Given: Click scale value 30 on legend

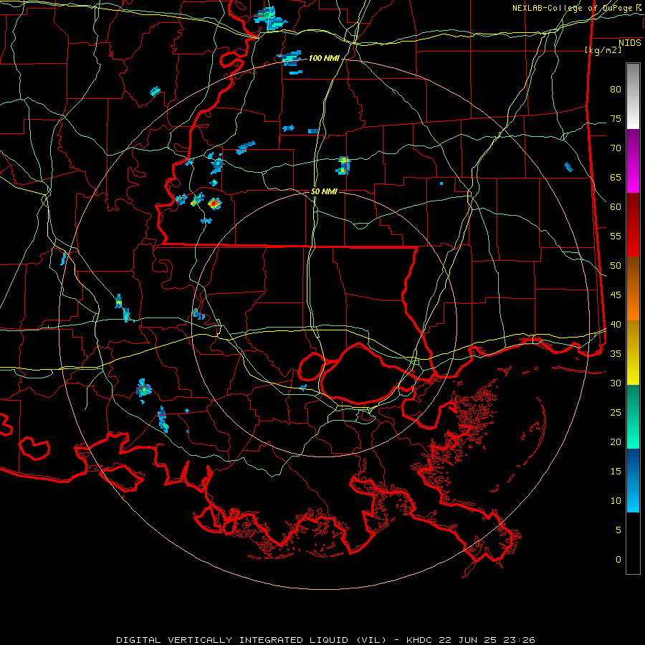Looking at the screenshot, I should point(616,383).
